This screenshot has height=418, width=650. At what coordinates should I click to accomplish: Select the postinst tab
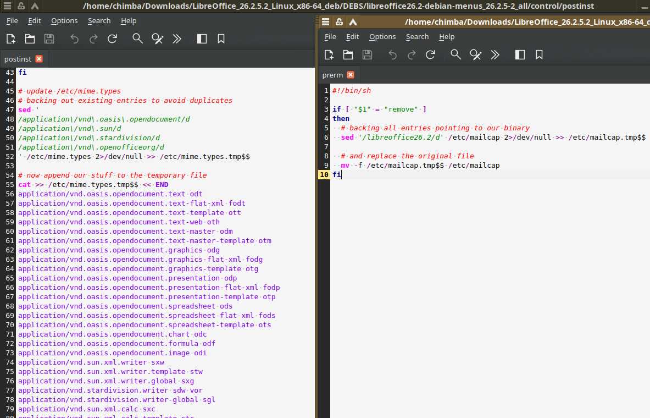(x=18, y=59)
